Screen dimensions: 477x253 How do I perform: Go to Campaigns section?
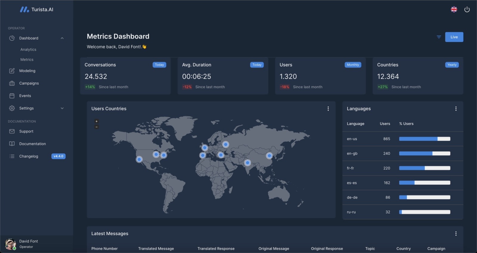[29, 83]
